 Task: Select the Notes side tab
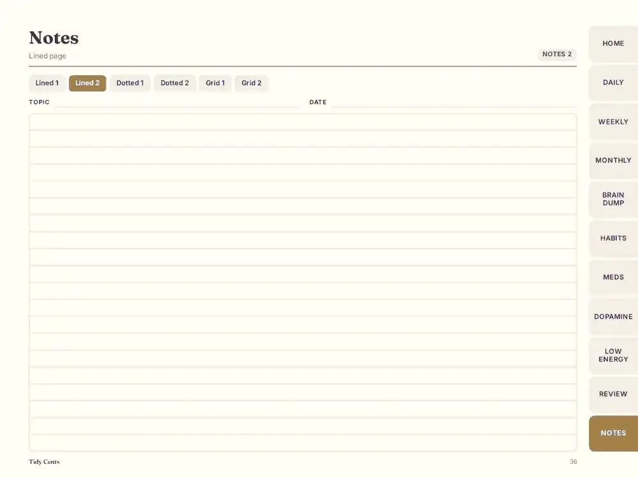point(613,433)
